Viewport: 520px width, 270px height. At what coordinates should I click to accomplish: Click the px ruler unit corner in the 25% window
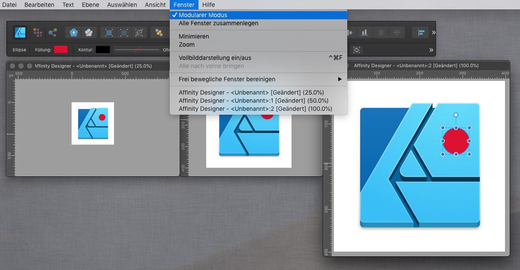11,75
